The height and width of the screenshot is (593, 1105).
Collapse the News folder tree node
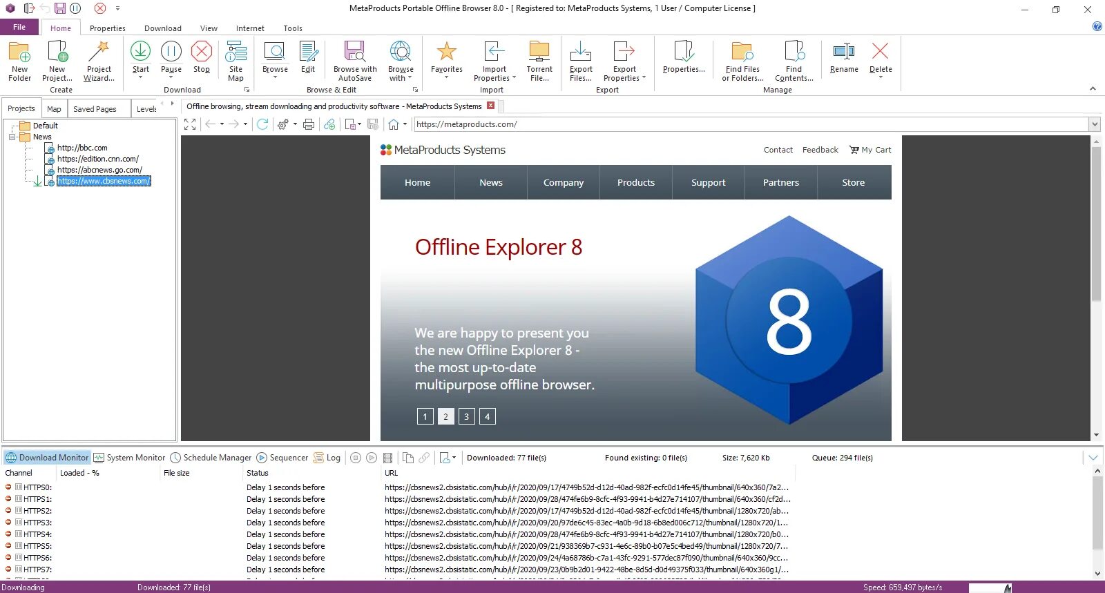coord(12,137)
